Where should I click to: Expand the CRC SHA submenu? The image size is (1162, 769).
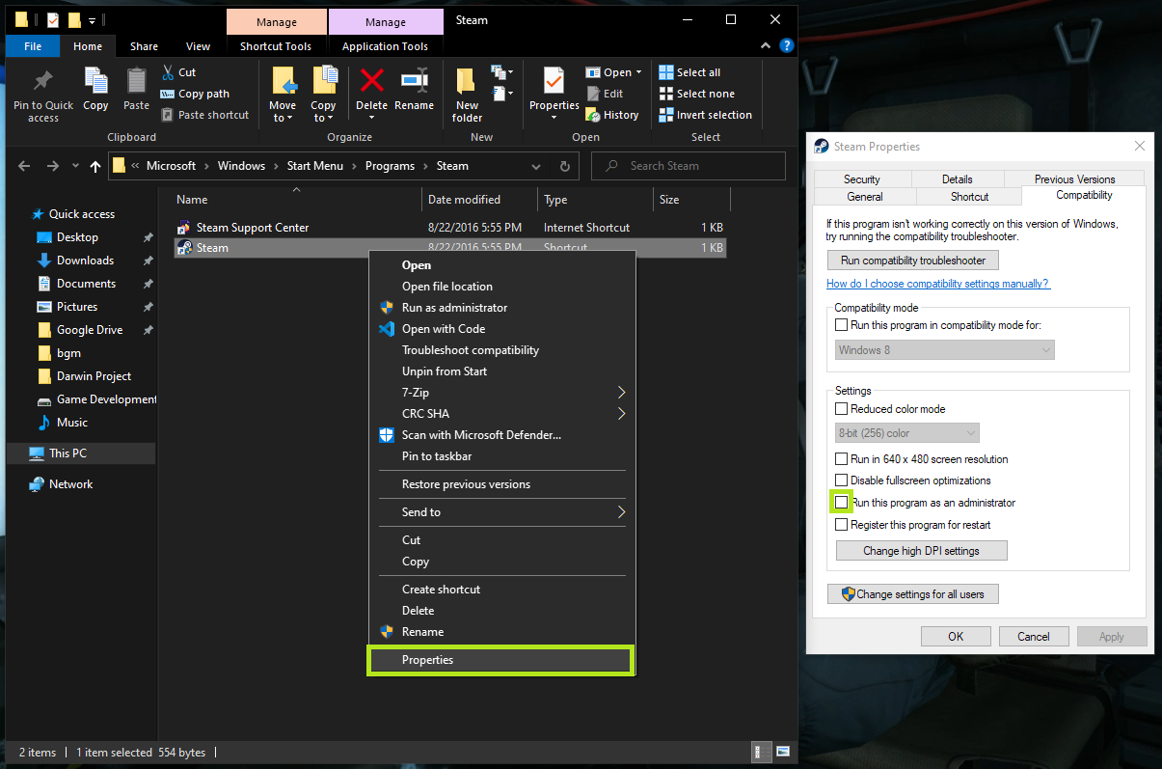pyautogui.click(x=621, y=414)
